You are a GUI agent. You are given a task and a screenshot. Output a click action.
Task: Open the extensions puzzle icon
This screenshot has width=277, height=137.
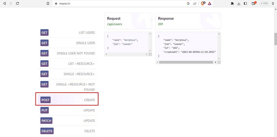coord(232,3)
